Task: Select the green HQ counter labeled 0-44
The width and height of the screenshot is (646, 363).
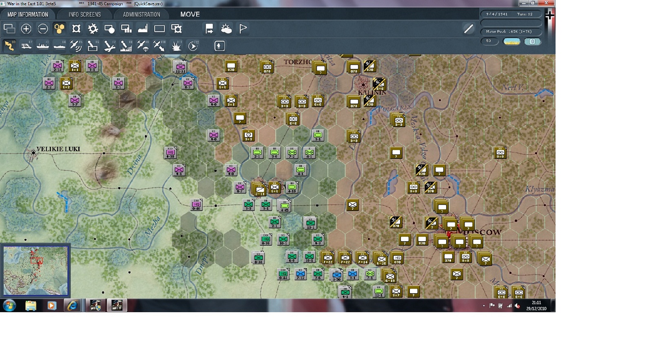Action: [283, 274]
